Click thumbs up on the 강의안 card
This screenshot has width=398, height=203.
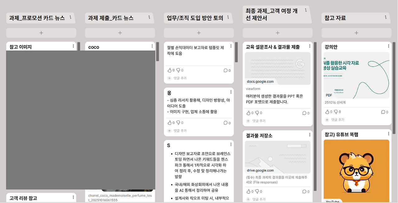(x=327, y=112)
